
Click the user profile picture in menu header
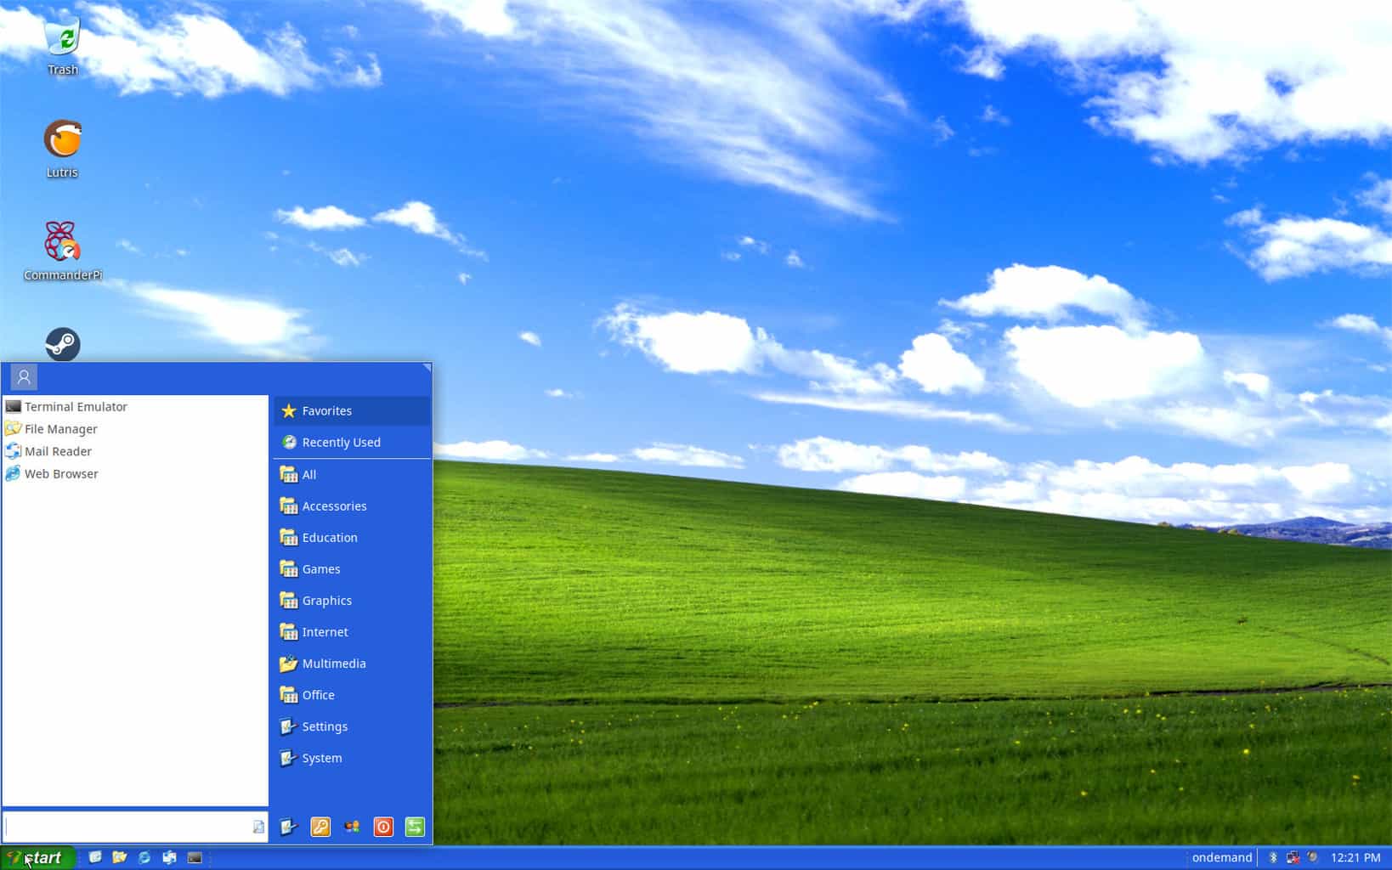coord(24,376)
